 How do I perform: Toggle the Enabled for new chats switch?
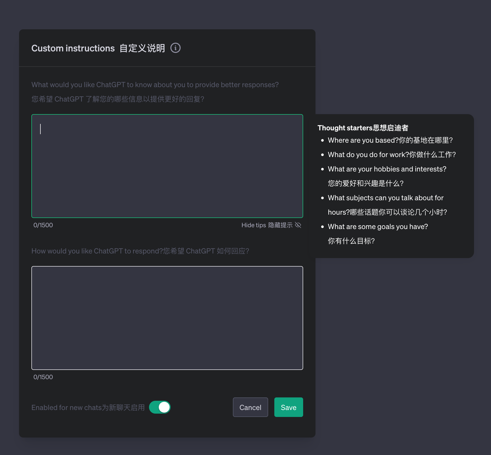(160, 407)
